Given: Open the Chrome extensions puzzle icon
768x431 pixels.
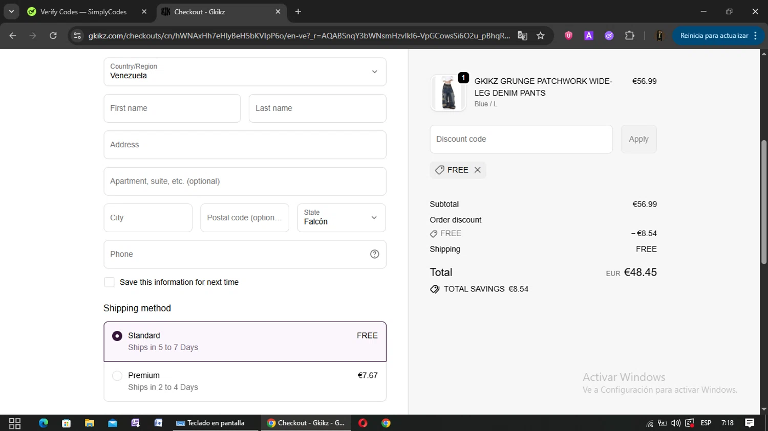Looking at the screenshot, I should pos(630,36).
